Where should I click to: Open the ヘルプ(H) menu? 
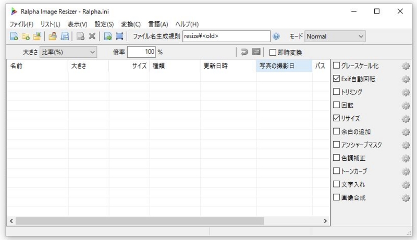click(x=187, y=24)
